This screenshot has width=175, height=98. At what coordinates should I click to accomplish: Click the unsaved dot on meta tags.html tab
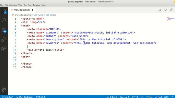(33, 10)
